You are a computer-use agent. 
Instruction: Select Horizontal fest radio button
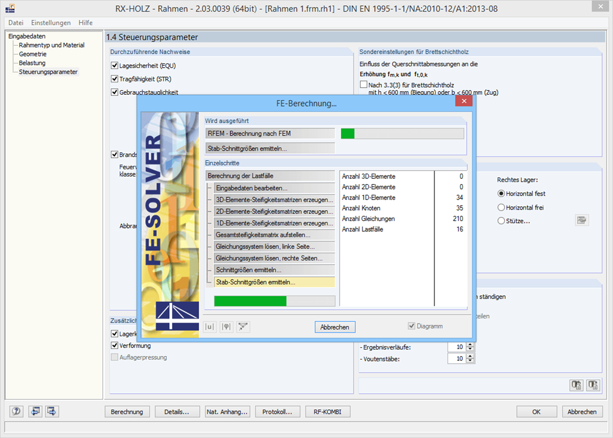pos(501,193)
